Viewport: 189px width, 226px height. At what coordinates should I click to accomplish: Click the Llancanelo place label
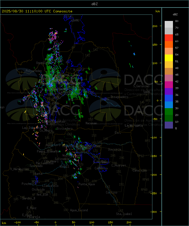(50, 186)
